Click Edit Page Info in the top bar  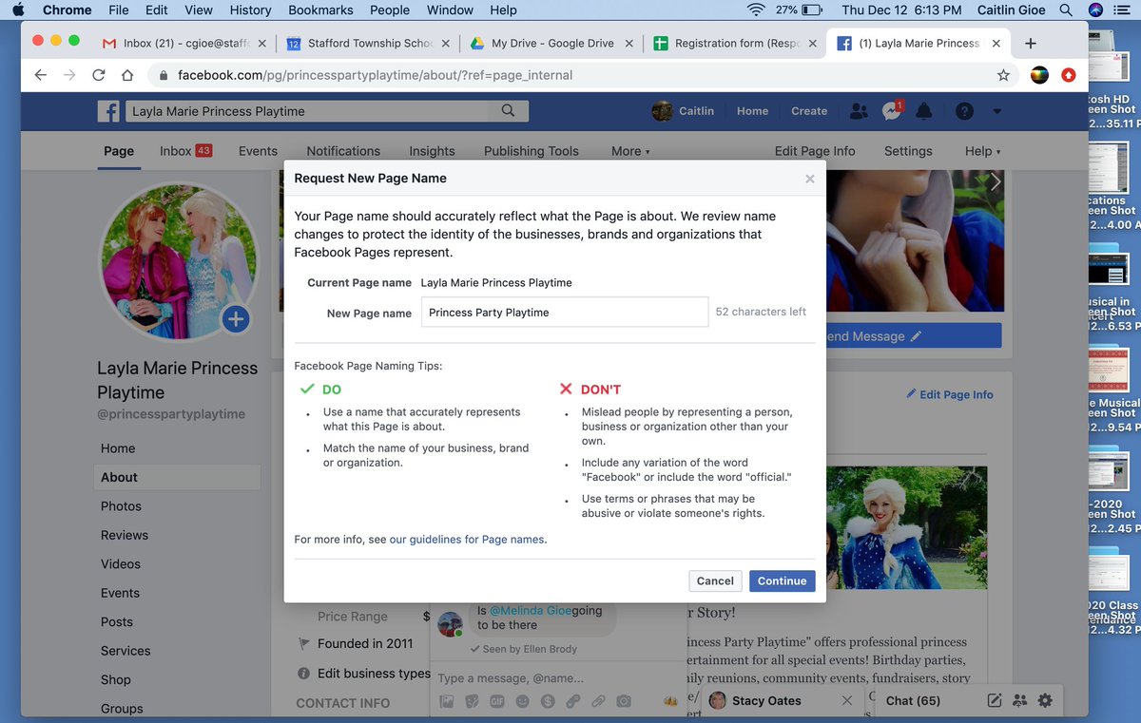(815, 151)
